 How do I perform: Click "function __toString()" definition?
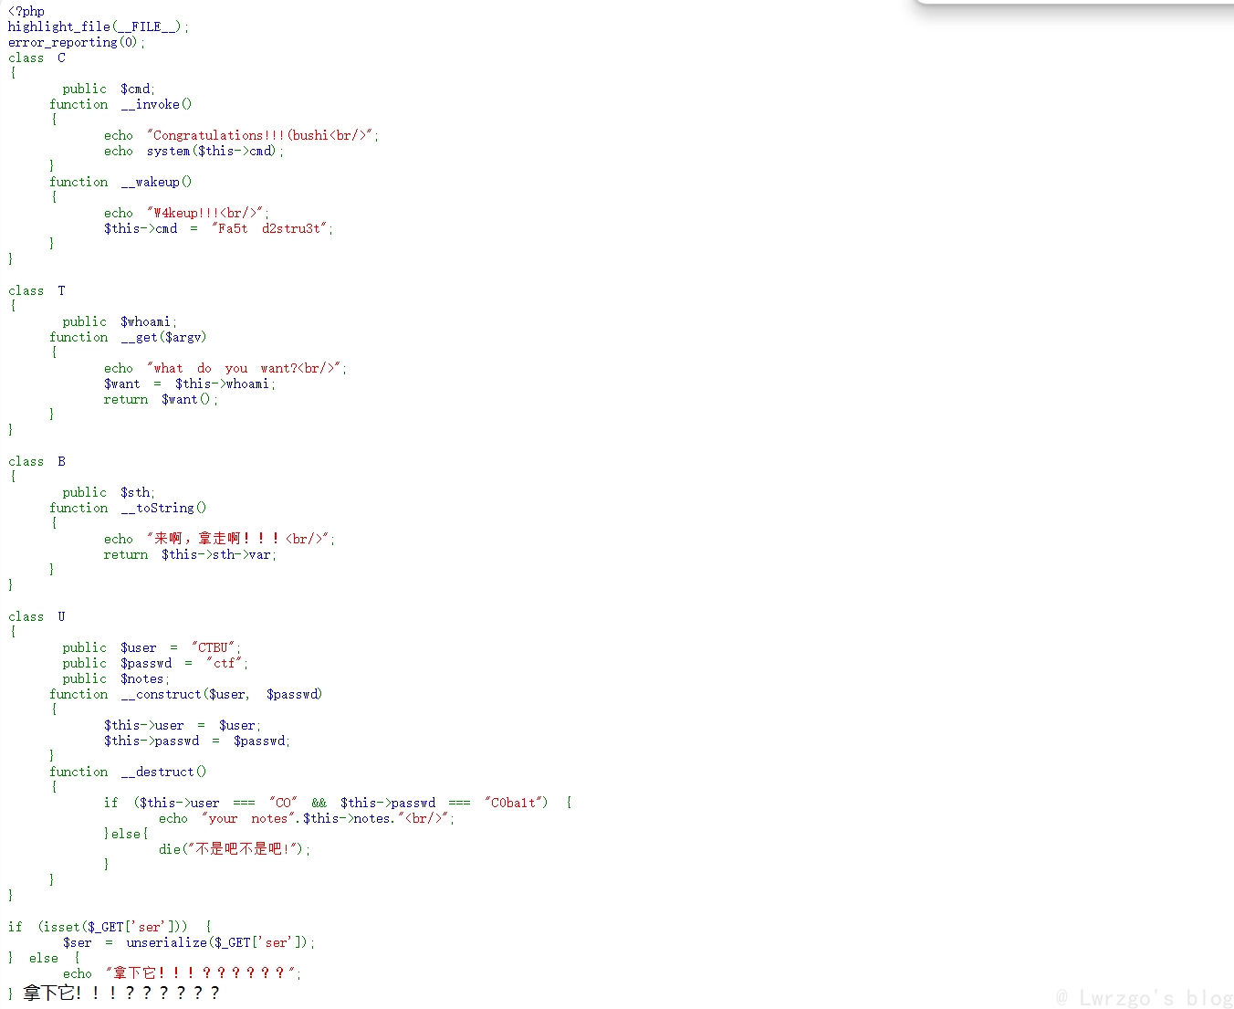(128, 508)
